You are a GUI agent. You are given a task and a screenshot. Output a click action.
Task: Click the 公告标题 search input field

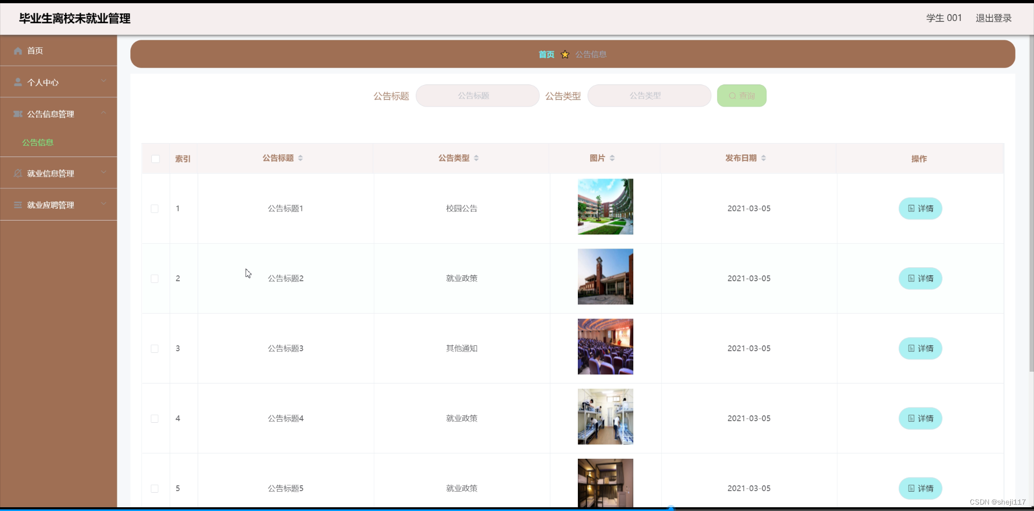pyautogui.click(x=477, y=96)
